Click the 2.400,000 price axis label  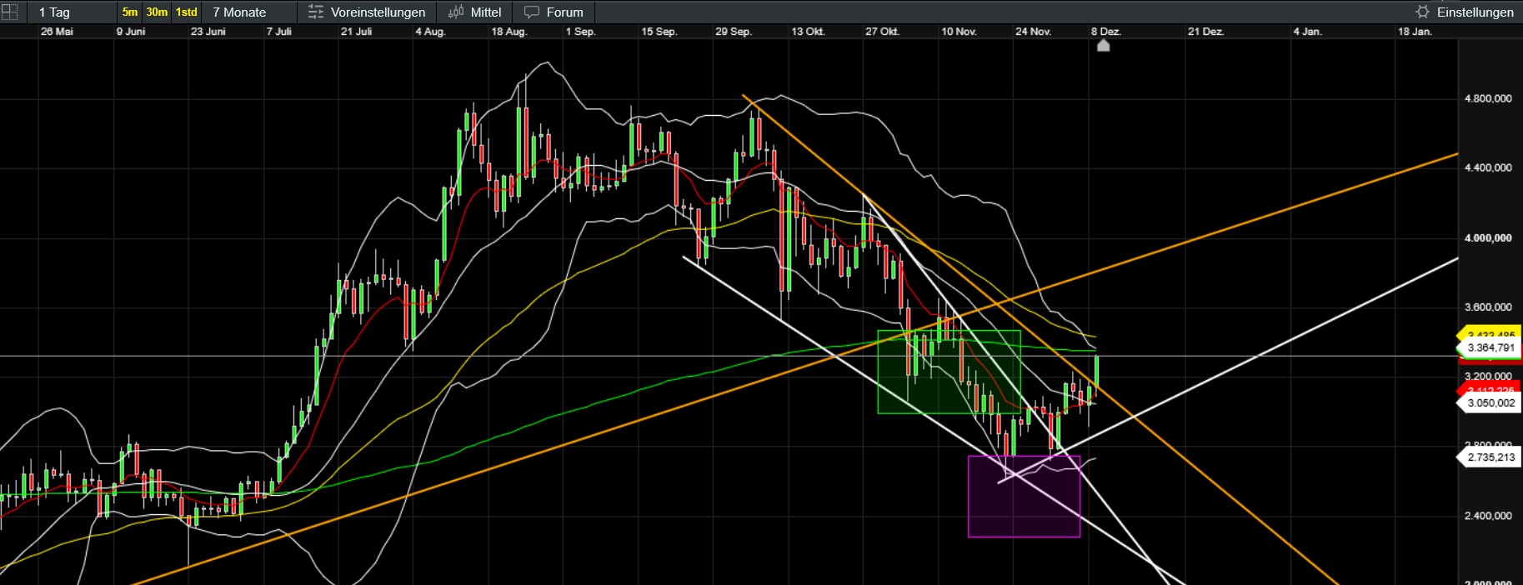(x=1488, y=516)
